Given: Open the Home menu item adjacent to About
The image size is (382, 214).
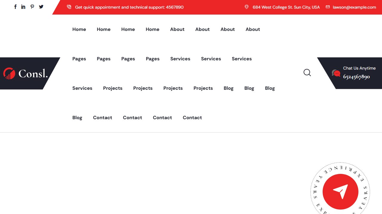Looking at the screenshot, I should (x=153, y=29).
